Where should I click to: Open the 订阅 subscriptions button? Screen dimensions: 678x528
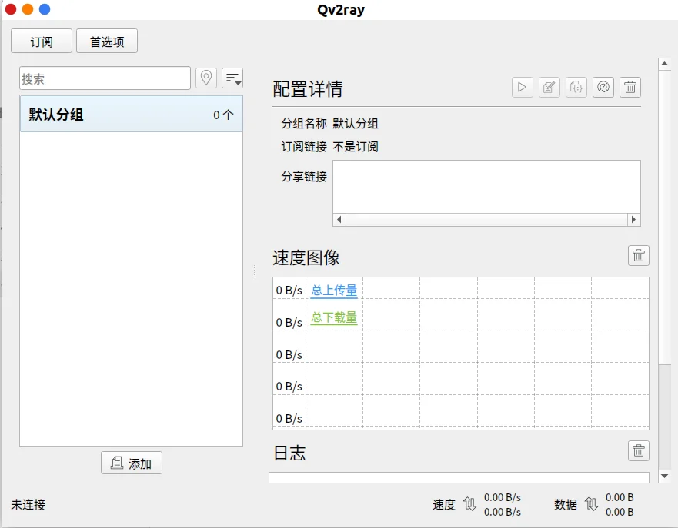[x=42, y=41]
